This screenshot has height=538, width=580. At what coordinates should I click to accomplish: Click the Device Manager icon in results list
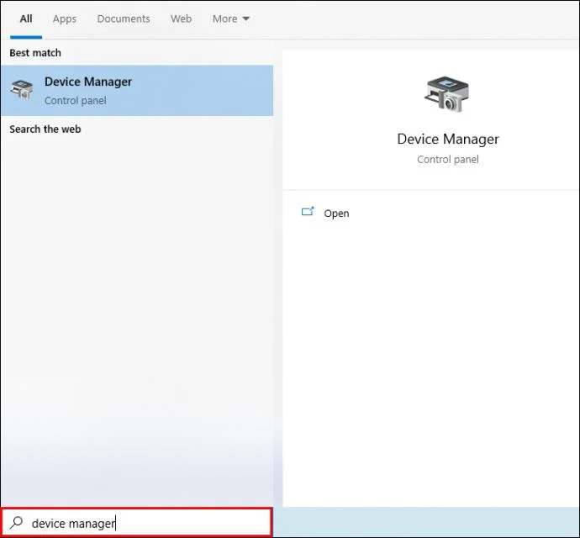(x=22, y=90)
